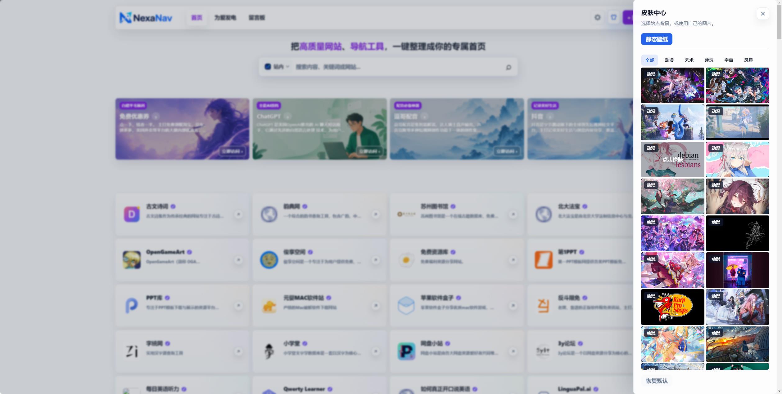Image resolution: width=782 pixels, height=394 pixels.
Task: Switch to the 风景 category tab
Action: pyautogui.click(x=748, y=60)
